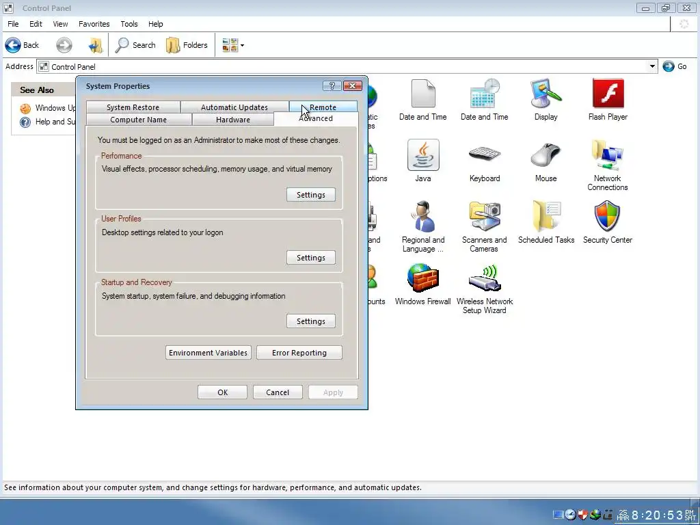The image size is (700, 525).
Task: Click the Windows Update link in See Also
Action: coord(47,108)
